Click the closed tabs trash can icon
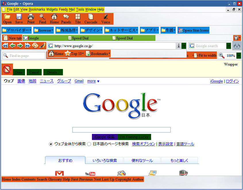243x190 pixels. [x=236, y=38]
